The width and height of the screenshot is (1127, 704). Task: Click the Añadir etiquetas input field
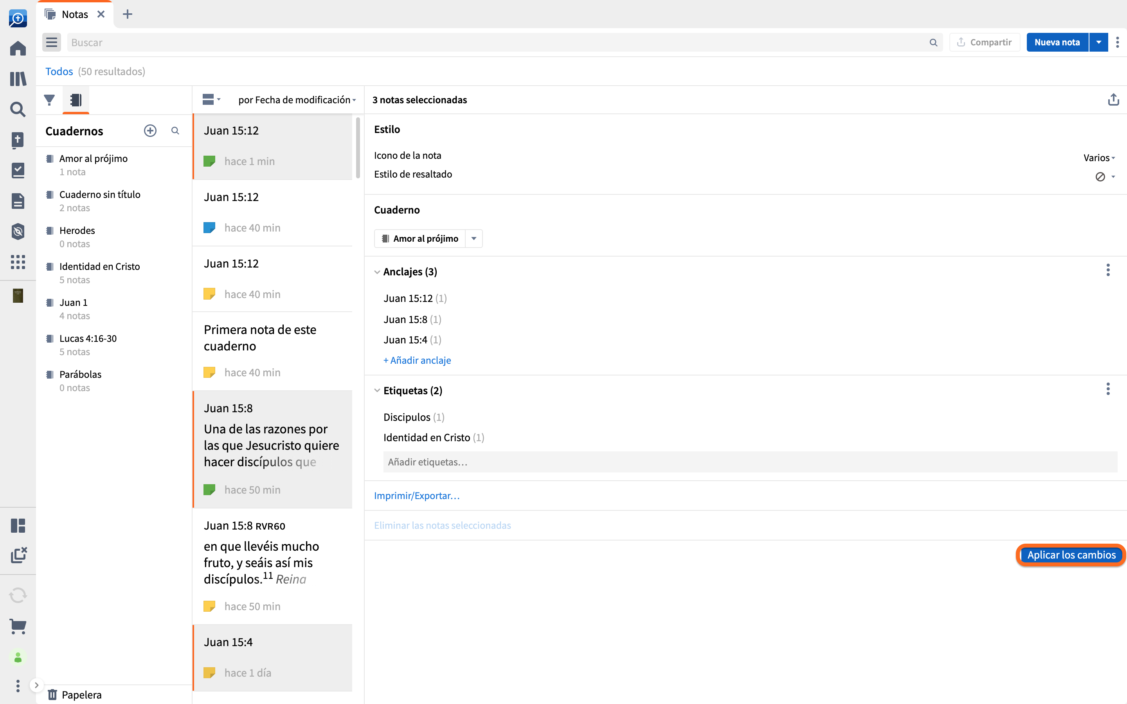coord(750,462)
